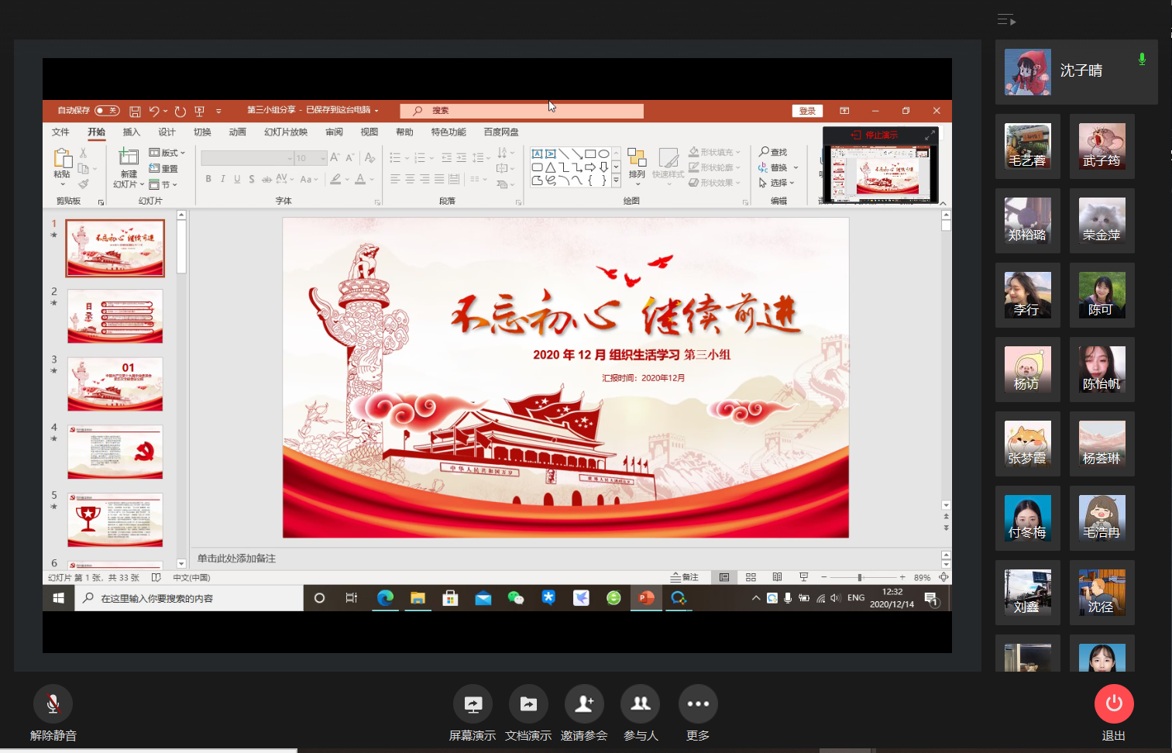Collapse the participant list via top-right icon
Image resolution: width=1172 pixels, height=753 pixels.
1006,20
